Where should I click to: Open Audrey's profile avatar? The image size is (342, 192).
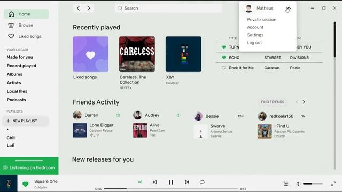[138, 115]
